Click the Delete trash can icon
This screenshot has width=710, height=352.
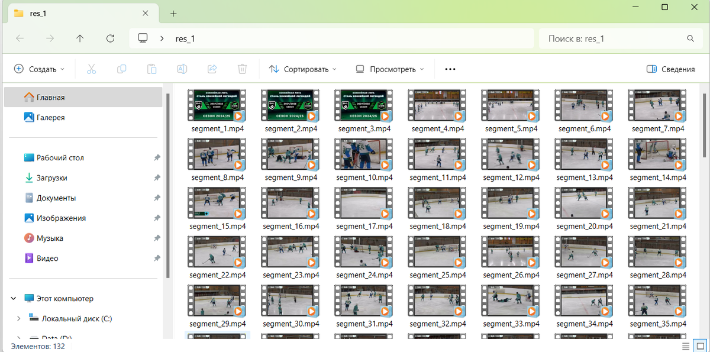242,69
